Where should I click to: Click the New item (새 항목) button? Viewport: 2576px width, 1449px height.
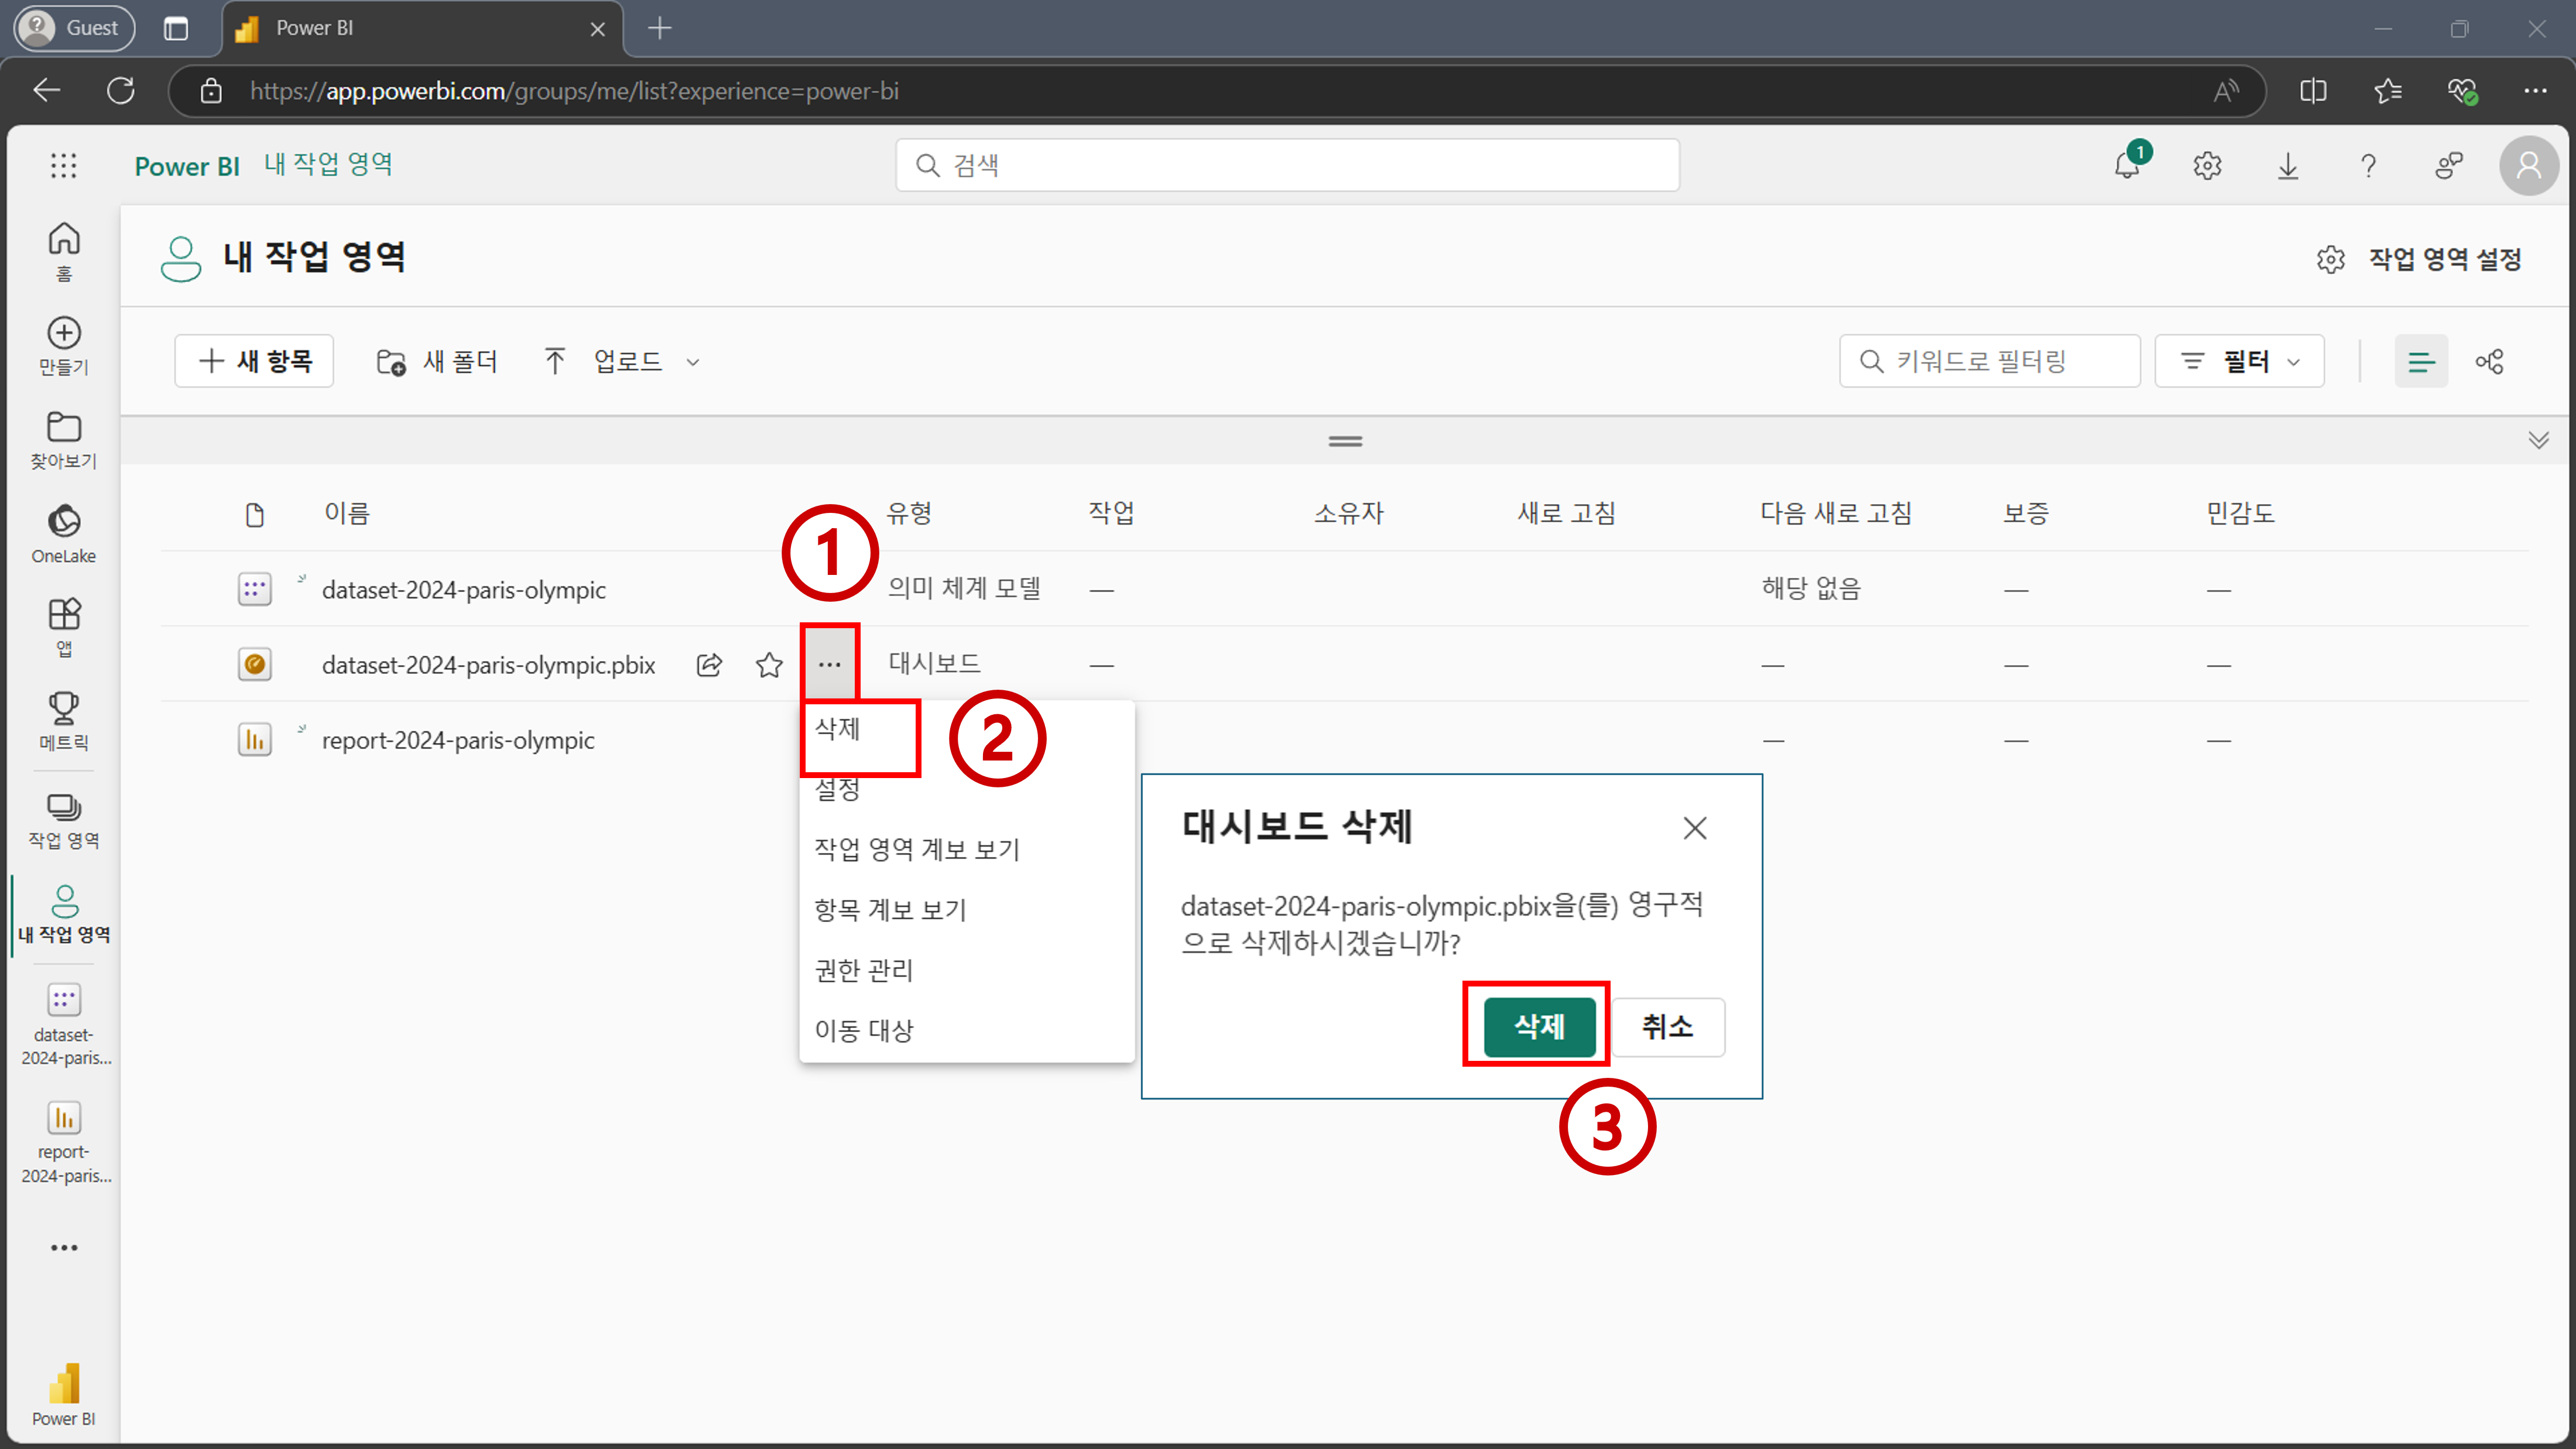point(254,361)
